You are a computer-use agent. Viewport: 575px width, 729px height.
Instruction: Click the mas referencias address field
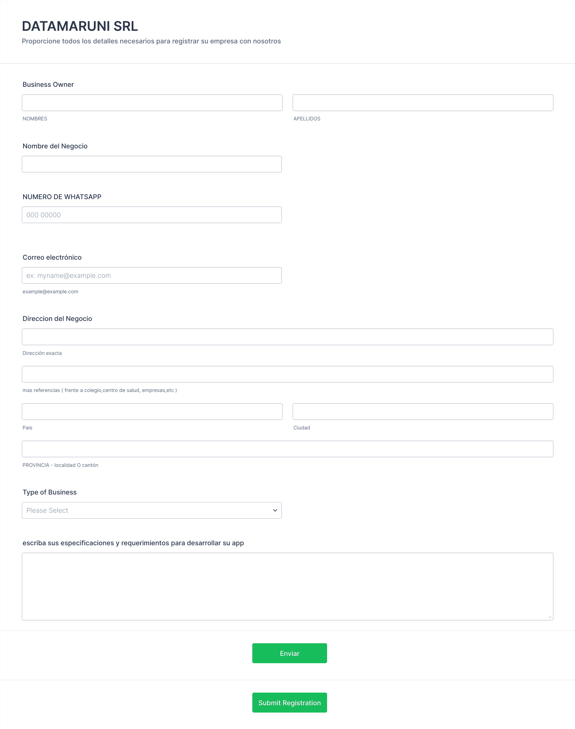[287, 374]
